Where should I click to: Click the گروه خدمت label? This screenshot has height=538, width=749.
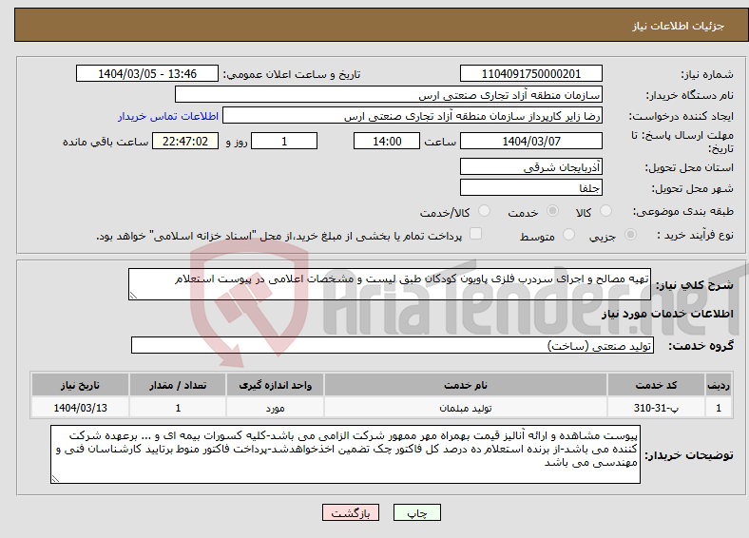pyautogui.click(x=701, y=345)
